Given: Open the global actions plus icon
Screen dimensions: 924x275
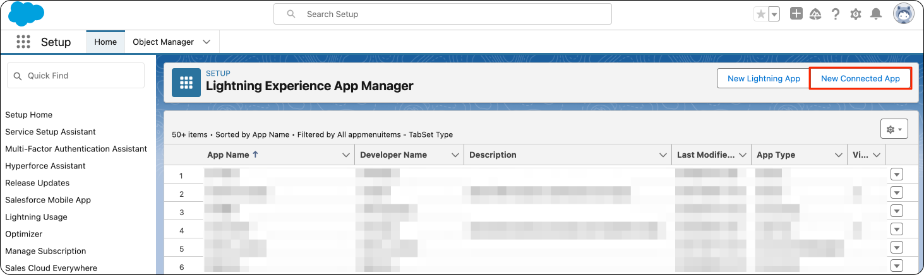Looking at the screenshot, I should pos(796,13).
